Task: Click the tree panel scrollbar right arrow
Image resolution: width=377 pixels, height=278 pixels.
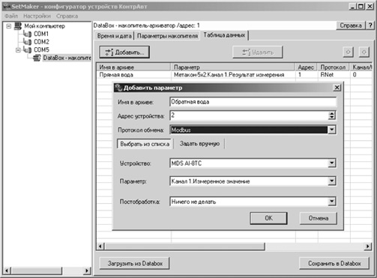Action: pyautogui.click(x=87, y=271)
